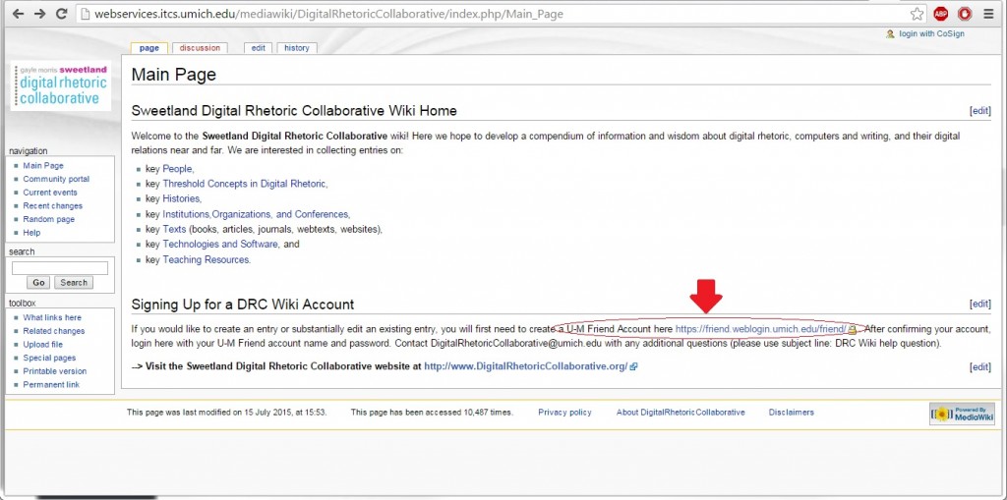Bookmark this page with the star icon
The height and width of the screenshot is (500, 1007).
(918, 14)
